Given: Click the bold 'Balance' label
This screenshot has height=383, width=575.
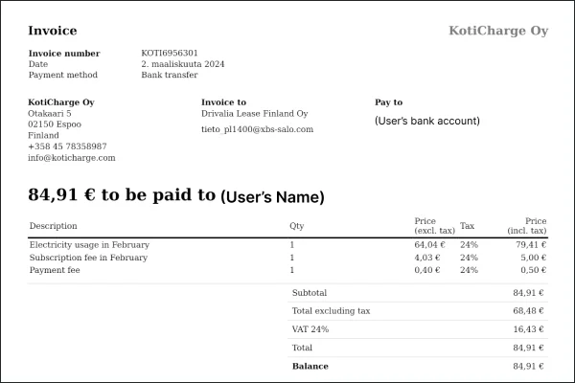Looking at the screenshot, I should tap(310, 367).
